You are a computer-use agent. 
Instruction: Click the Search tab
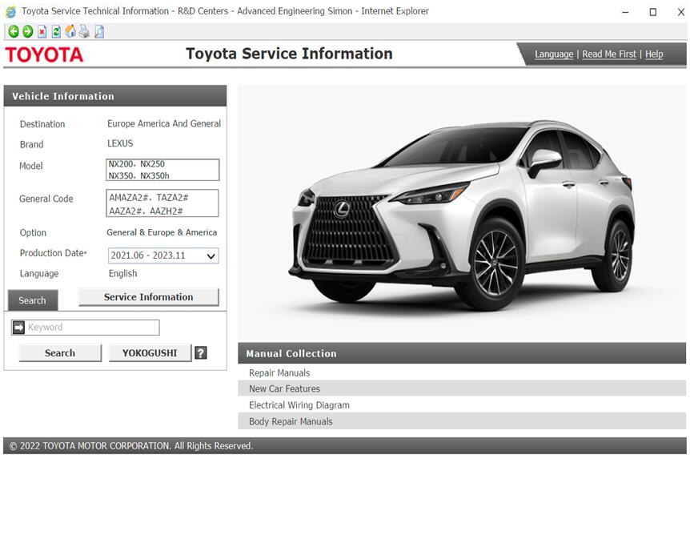click(33, 300)
